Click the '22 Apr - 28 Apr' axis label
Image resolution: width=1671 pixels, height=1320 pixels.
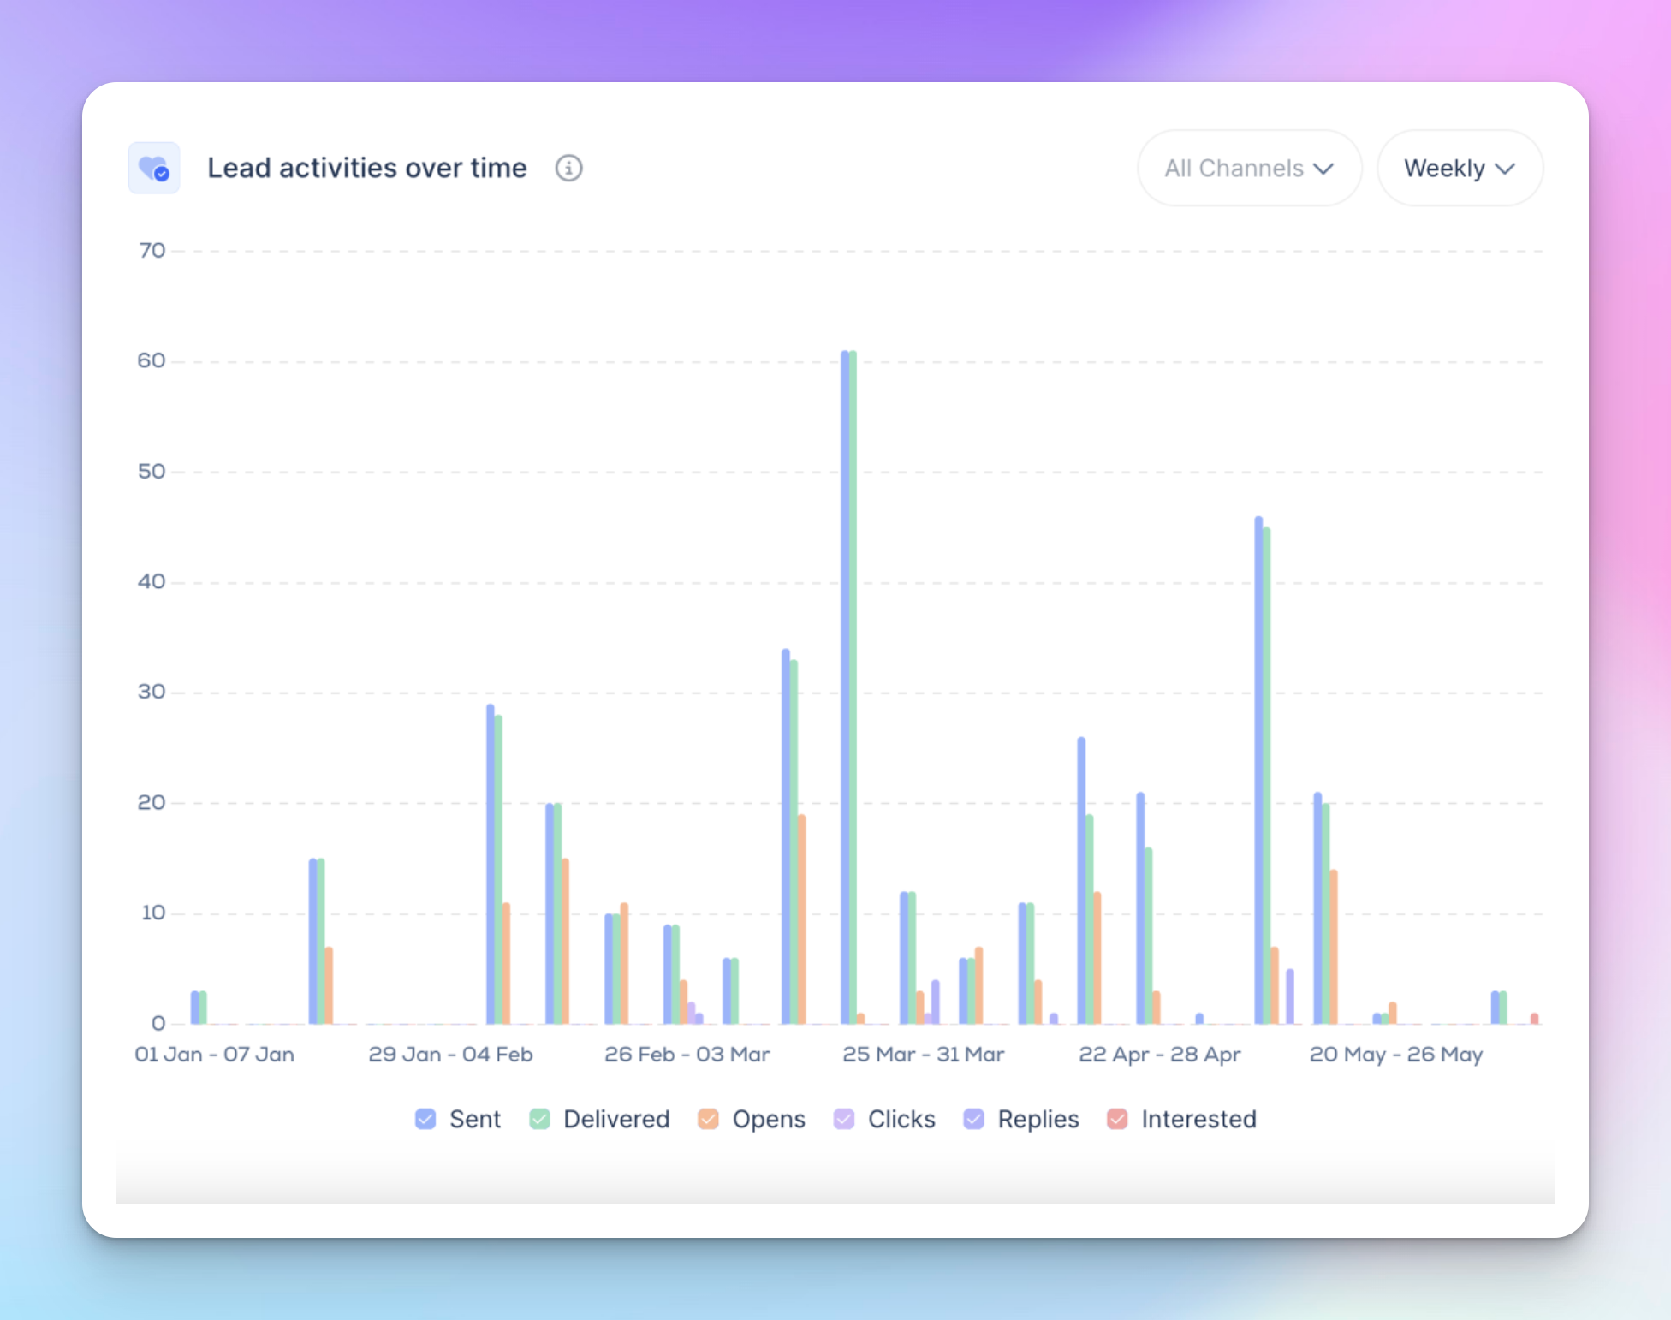pyautogui.click(x=1160, y=1055)
